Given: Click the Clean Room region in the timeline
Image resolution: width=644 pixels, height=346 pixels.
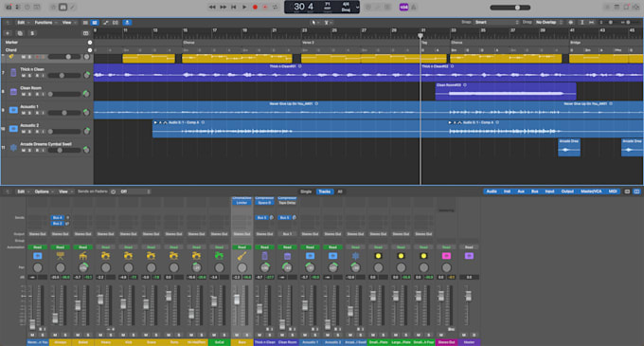Looking at the screenshot, I should [x=506, y=91].
